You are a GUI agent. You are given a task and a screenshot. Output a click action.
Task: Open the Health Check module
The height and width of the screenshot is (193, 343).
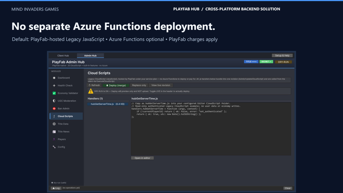66,85
